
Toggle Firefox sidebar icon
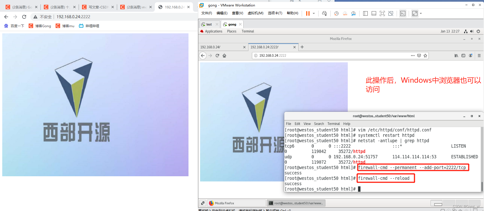coord(463,55)
